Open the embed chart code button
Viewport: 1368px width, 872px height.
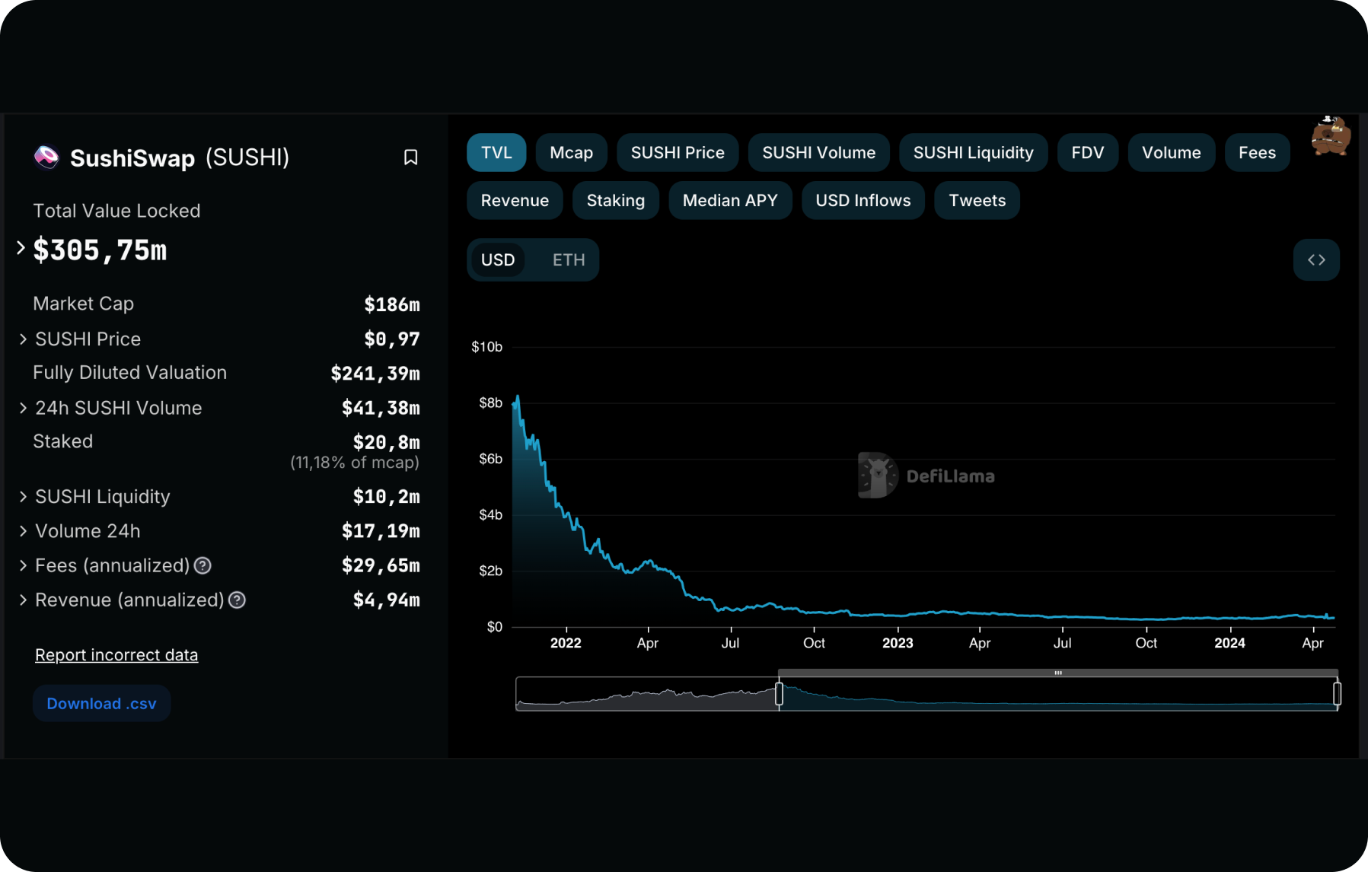point(1316,259)
